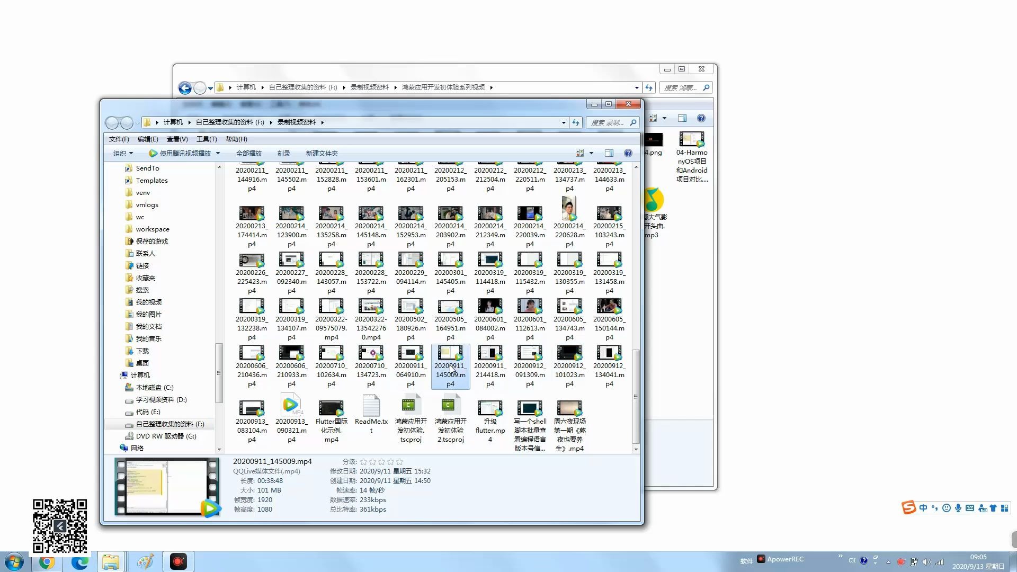Screen dimensions: 1017x572
Task: Click 刻录 toolbar button
Action: (x=284, y=153)
